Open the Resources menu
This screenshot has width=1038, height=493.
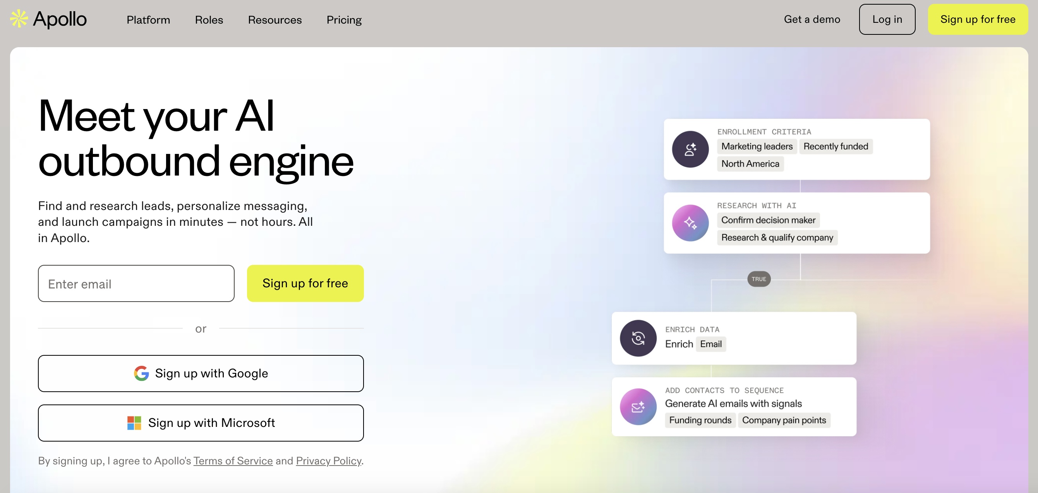tap(275, 20)
